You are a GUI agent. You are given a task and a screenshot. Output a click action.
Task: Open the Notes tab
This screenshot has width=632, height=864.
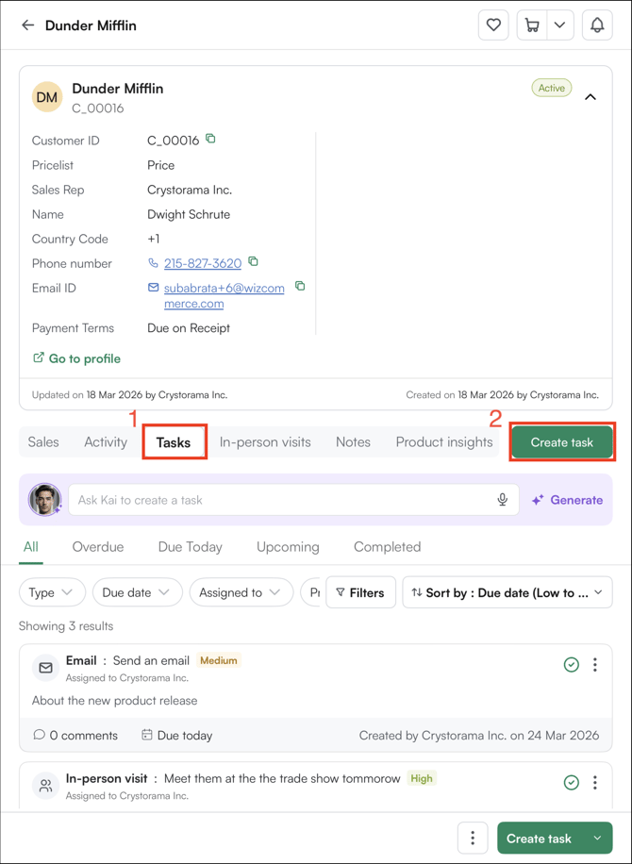pyautogui.click(x=353, y=442)
